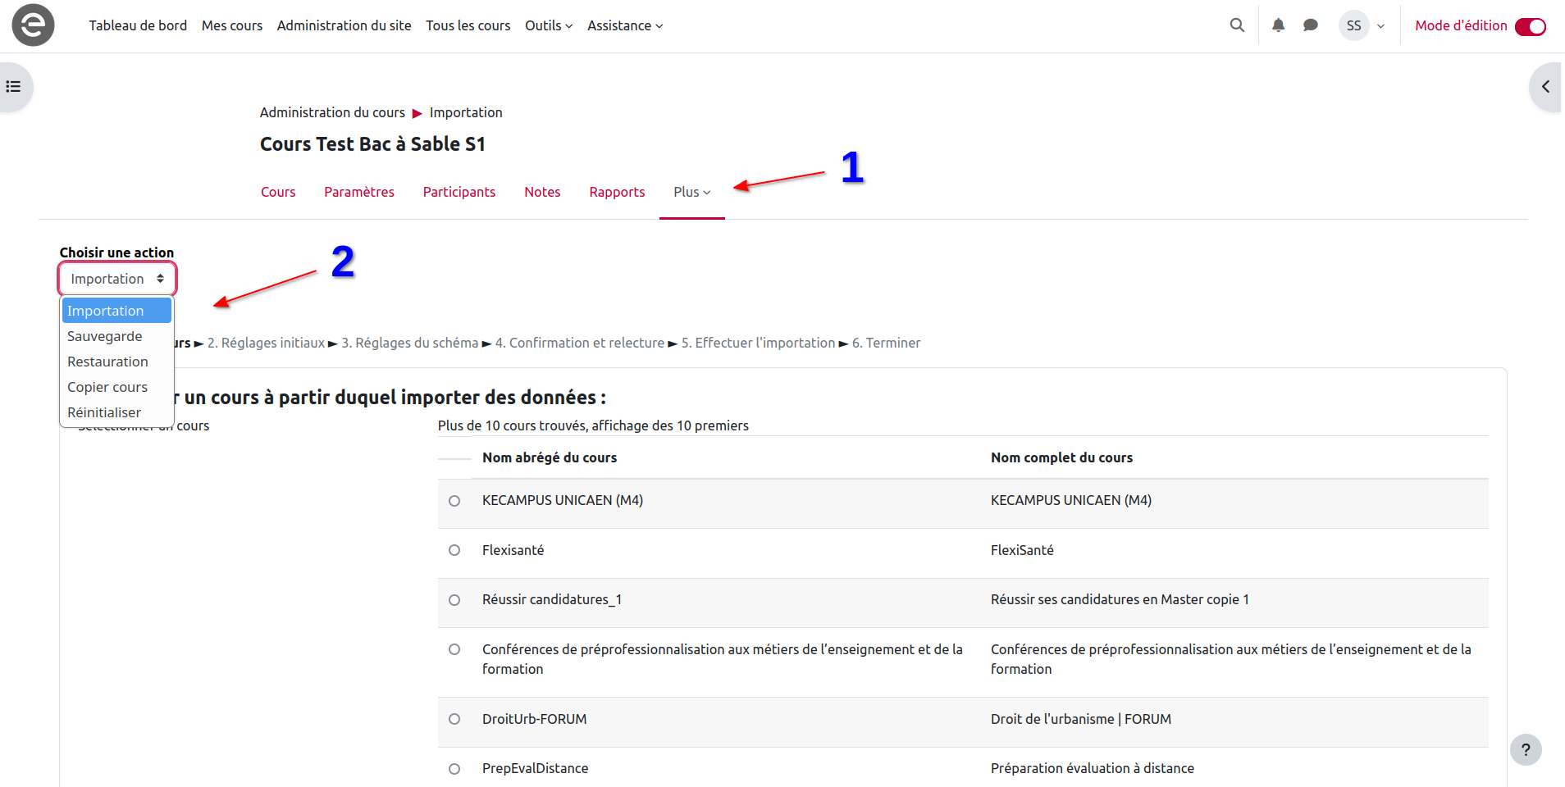This screenshot has width=1565, height=787.
Task: Choose Réinitialiser from the action list
Action: pos(104,412)
